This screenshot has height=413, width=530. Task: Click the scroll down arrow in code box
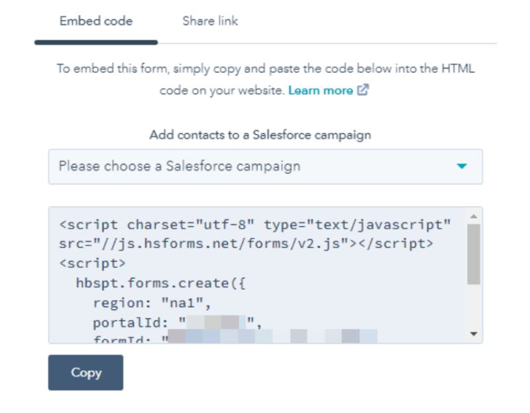pos(473,333)
